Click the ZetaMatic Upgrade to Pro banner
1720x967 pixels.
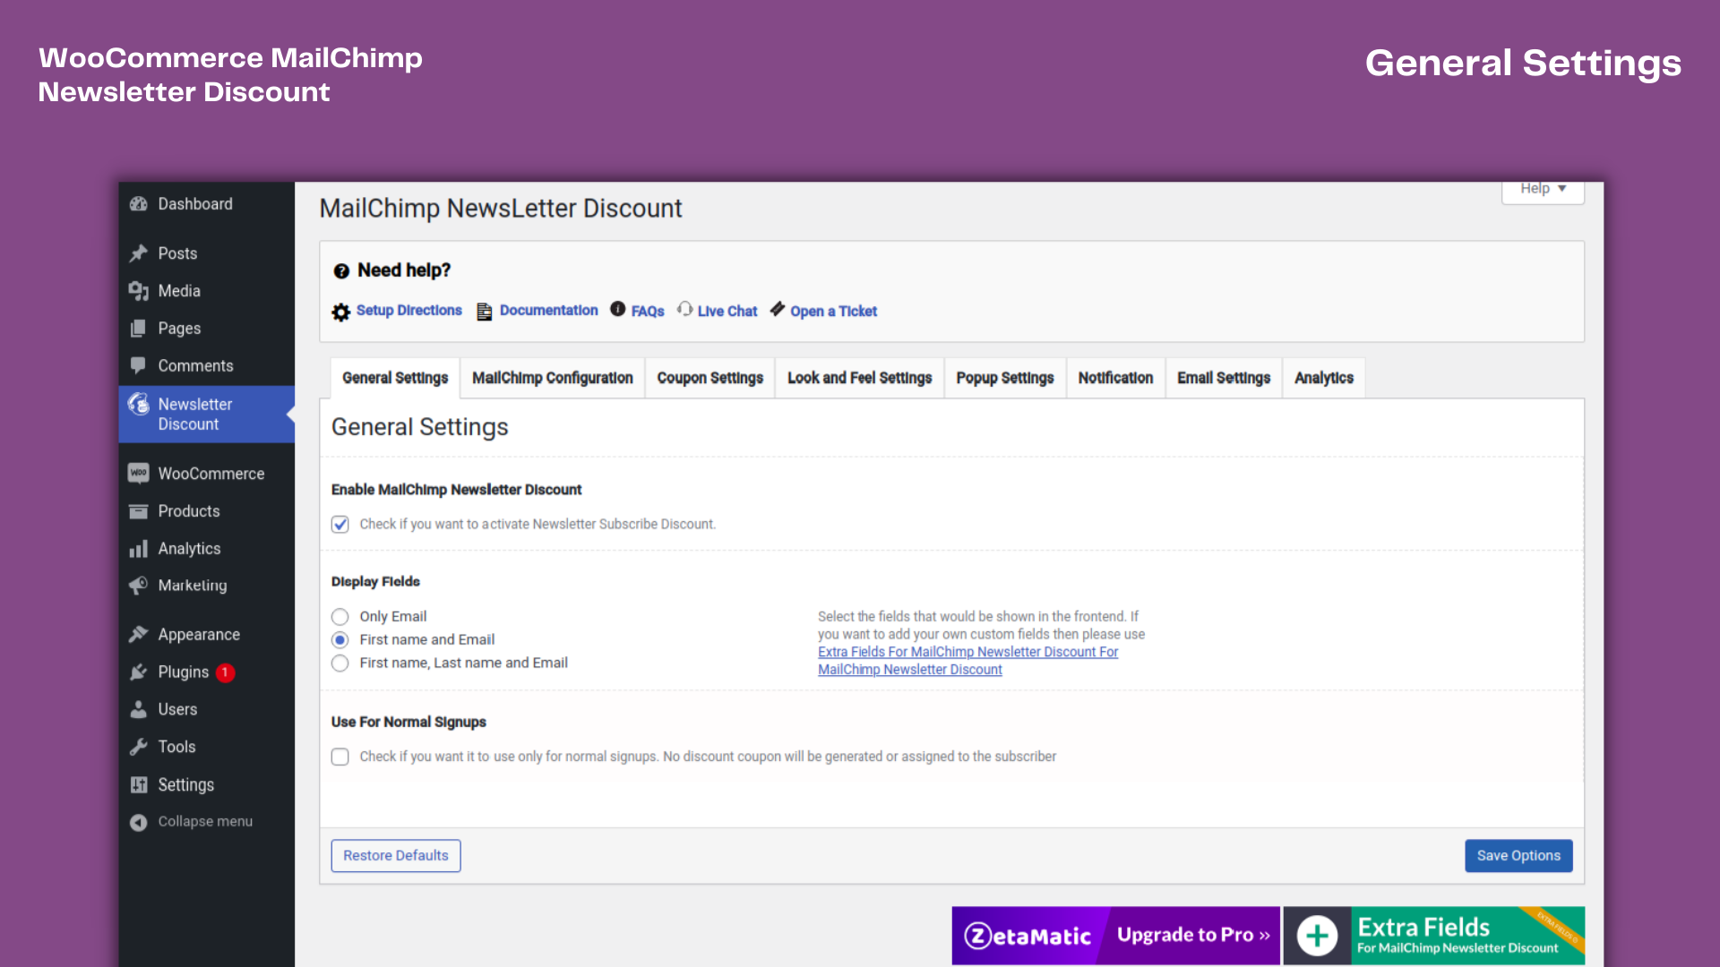1115,936
